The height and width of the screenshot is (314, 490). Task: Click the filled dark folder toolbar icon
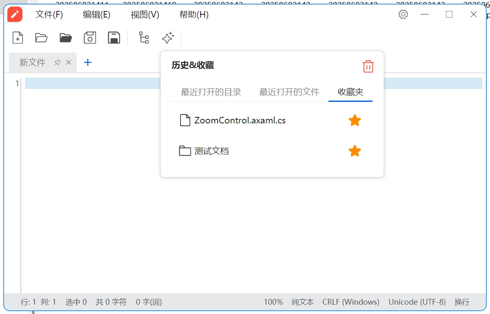(66, 38)
